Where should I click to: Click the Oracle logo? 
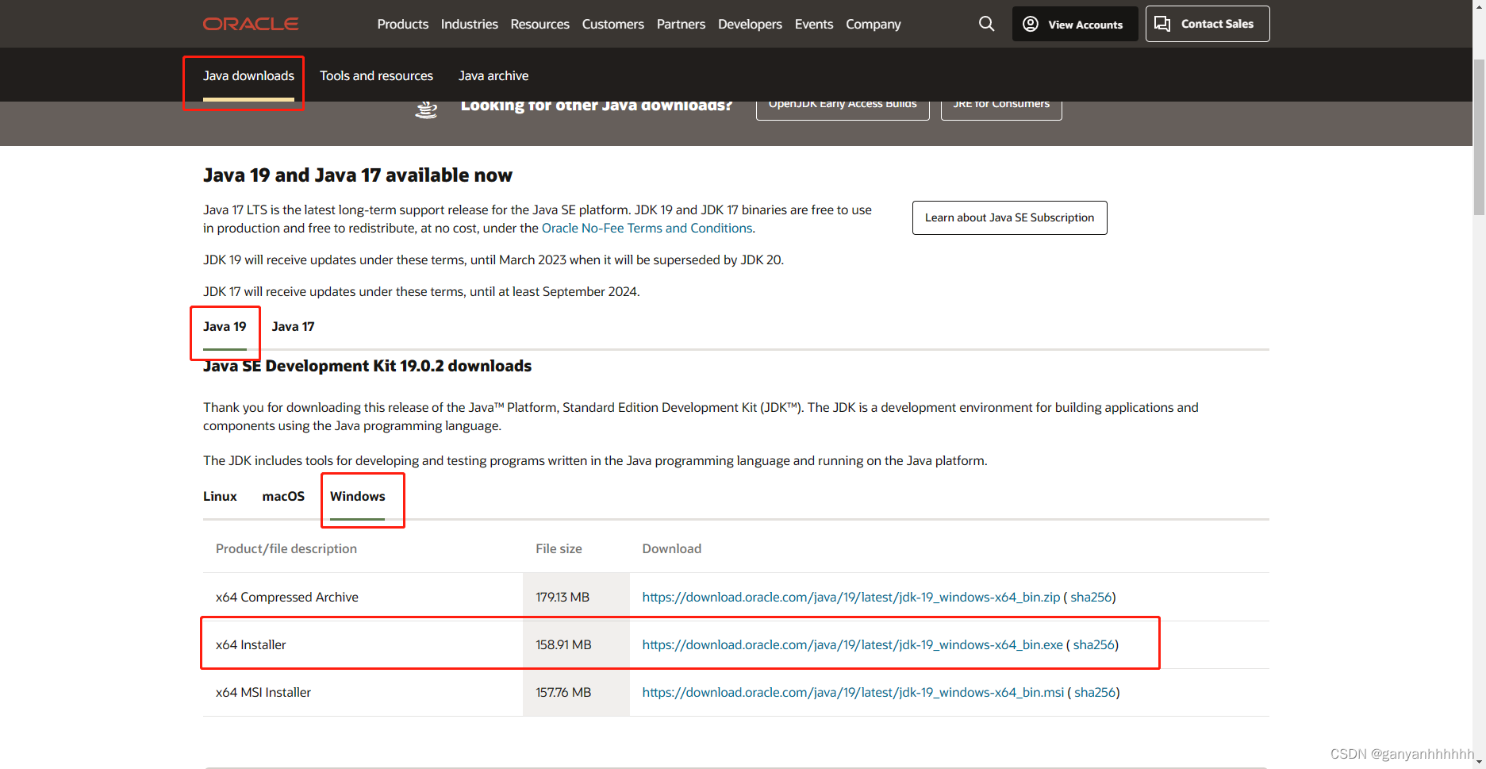click(x=251, y=24)
